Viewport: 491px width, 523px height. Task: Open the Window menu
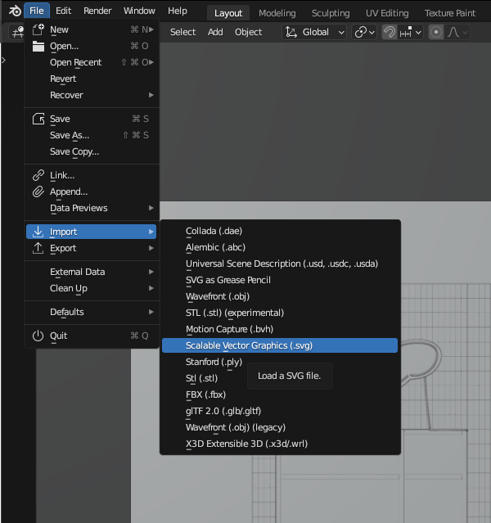coord(139,11)
